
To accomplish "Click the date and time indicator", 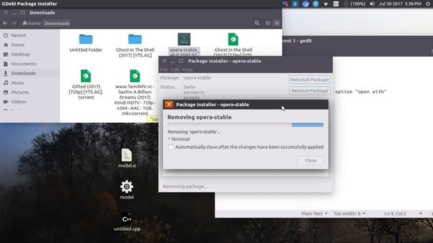I will (x=400, y=4).
